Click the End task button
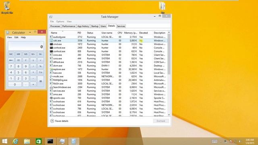 point(161,121)
